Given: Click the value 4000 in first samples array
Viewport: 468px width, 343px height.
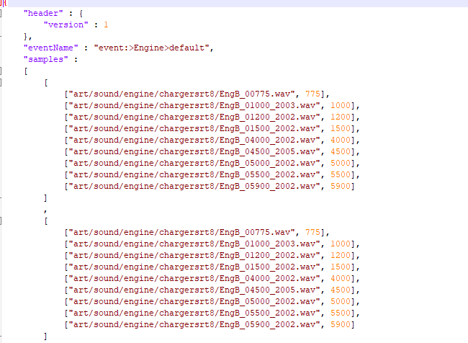Looking at the screenshot, I should click(x=341, y=140).
